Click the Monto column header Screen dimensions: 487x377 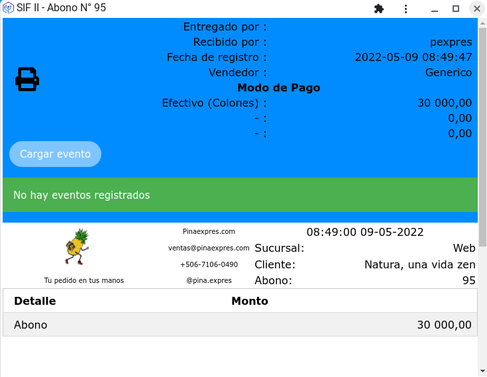point(250,301)
